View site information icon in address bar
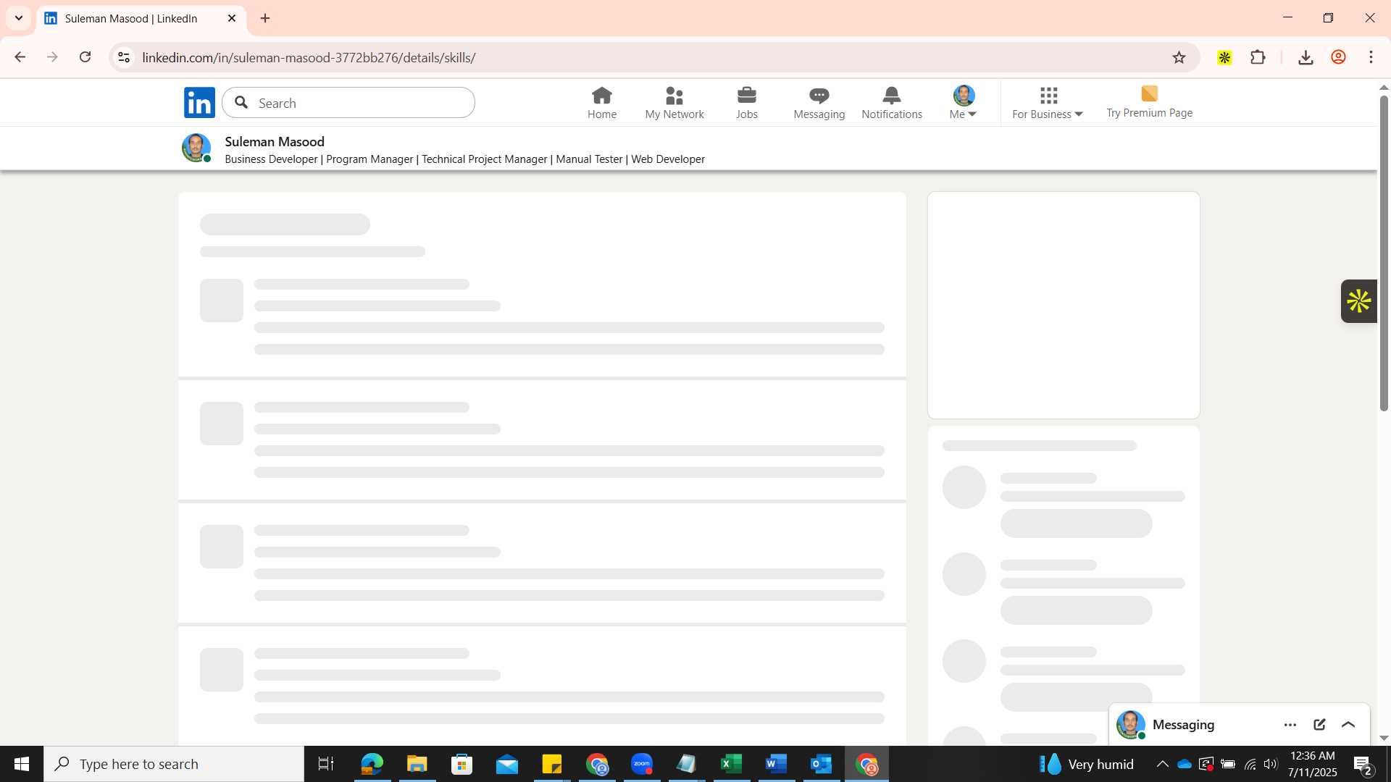 [124, 57]
